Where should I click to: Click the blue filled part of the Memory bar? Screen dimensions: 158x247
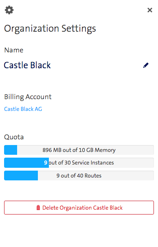pyautogui.click(x=11, y=150)
